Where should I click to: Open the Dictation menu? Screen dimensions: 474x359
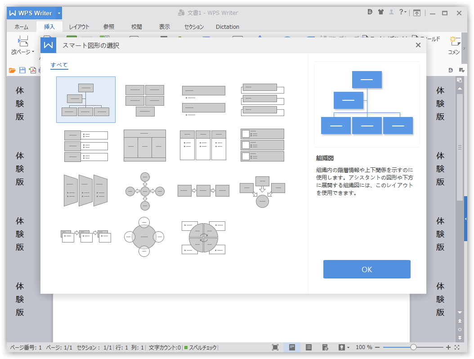227,27
